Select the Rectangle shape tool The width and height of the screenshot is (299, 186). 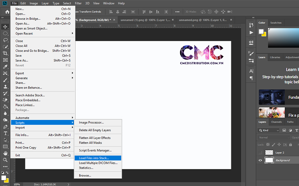[x=5, y=147]
